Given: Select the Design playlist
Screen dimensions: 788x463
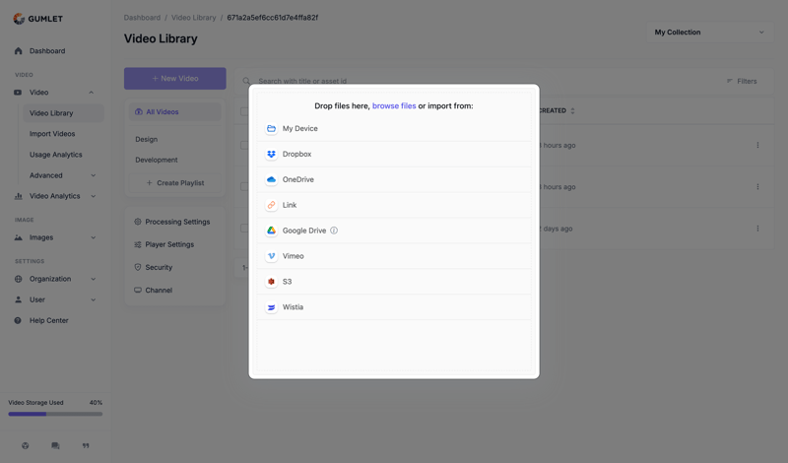Looking at the screenshot, I should point(146,139).
